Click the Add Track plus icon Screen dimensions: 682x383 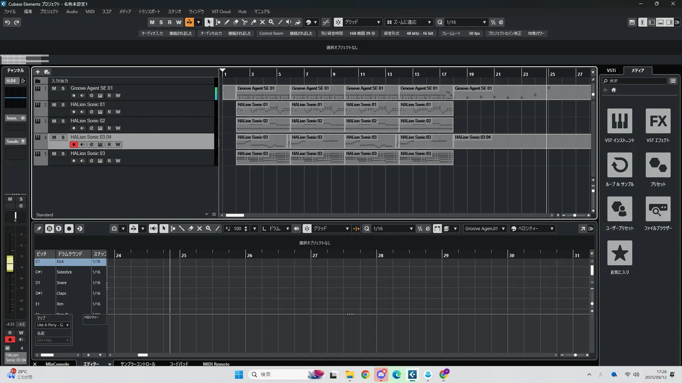tap(38, 72)
